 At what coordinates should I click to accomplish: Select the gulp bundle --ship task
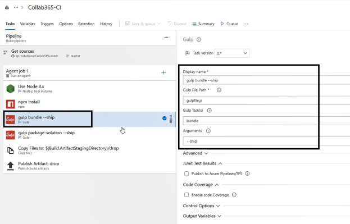click(x=89, y=120)
